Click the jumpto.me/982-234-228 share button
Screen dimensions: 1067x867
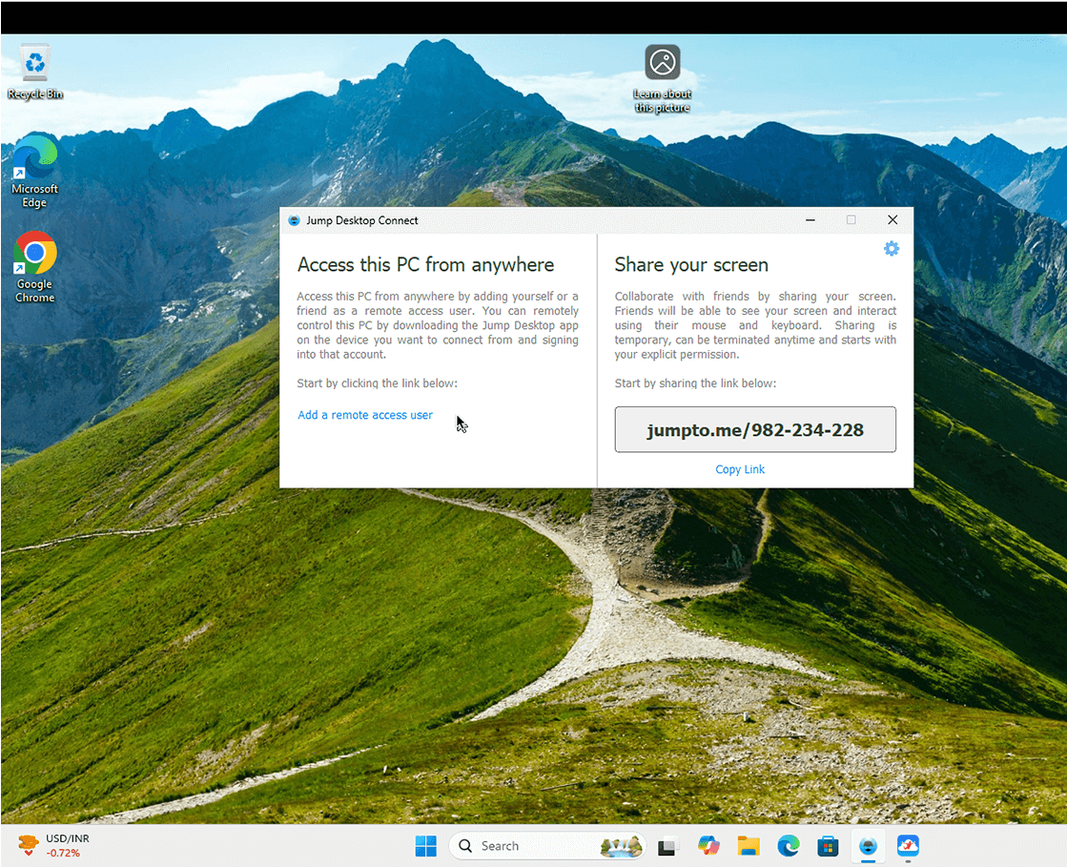[754, 429]
